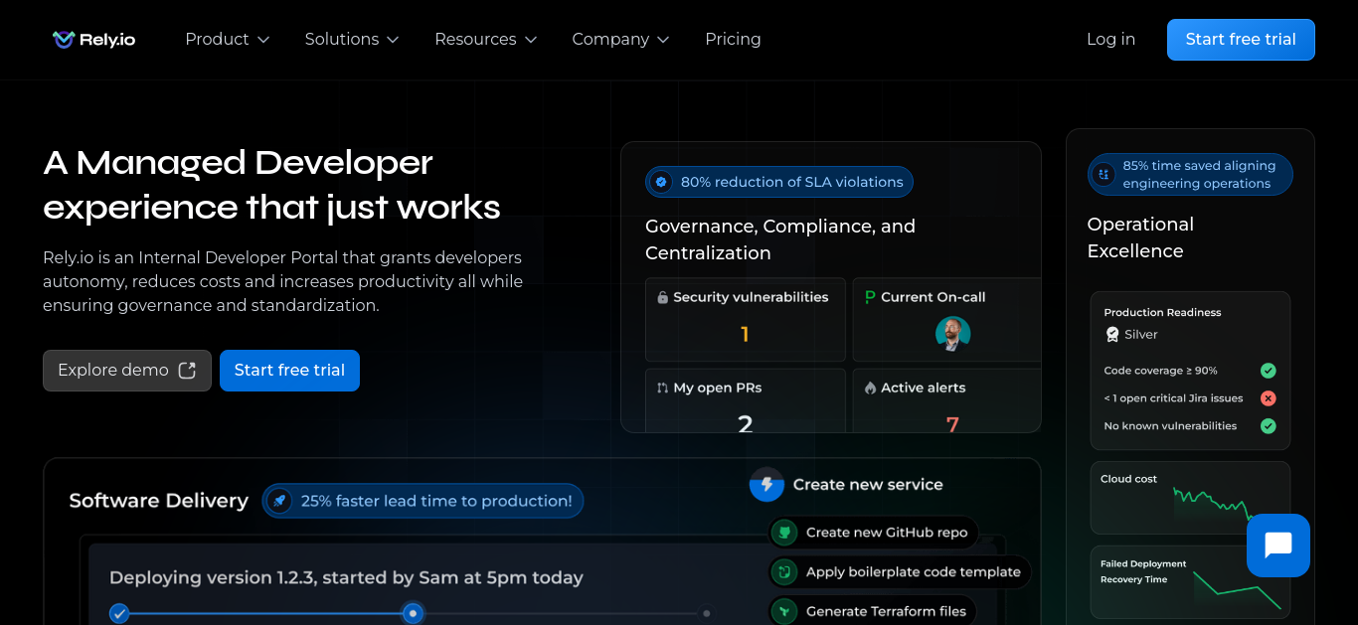The height and width of the screenshot is (625, 1358).
Task: Click the Deploying version 1.2.3 status text
Action: [x=346, y=577]
